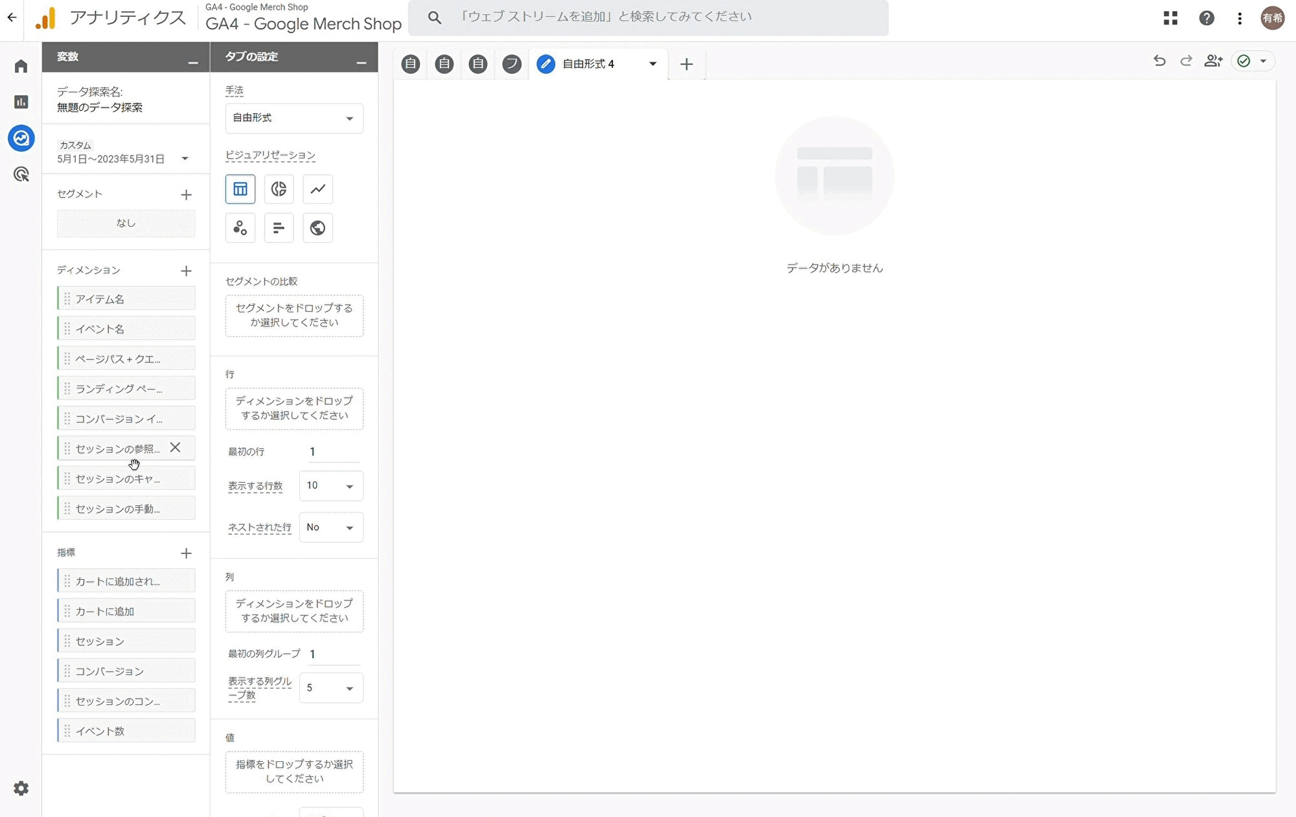Click the undo arrow icon

click(x=1159, y=61)
